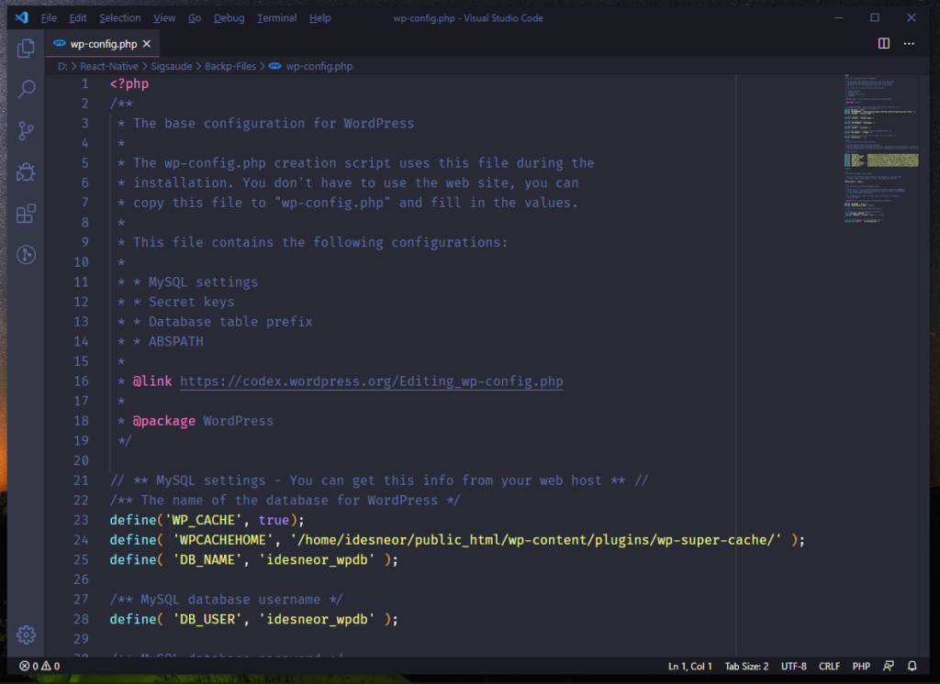Open the Search view in activity bar
Viewport: 940px width, 684px height.
26,89
